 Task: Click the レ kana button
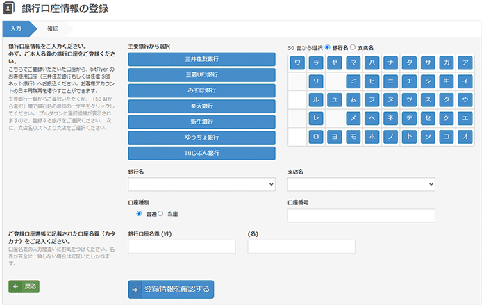(x=316, y=118)
